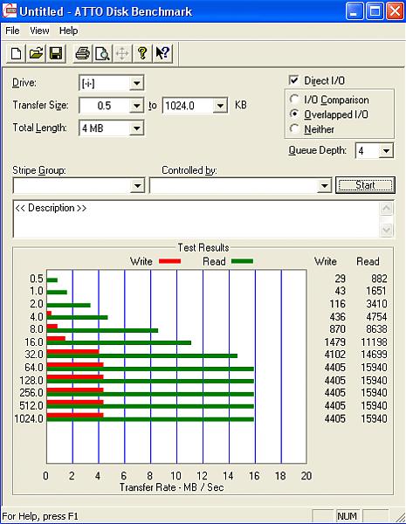Activate the context help arrow icon
The width and height of the screenshot is (406, 524).
pyautogui.click(x=162, y=53)
